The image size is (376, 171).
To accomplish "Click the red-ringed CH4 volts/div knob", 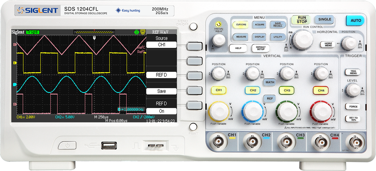I will (x=321, y=112).
